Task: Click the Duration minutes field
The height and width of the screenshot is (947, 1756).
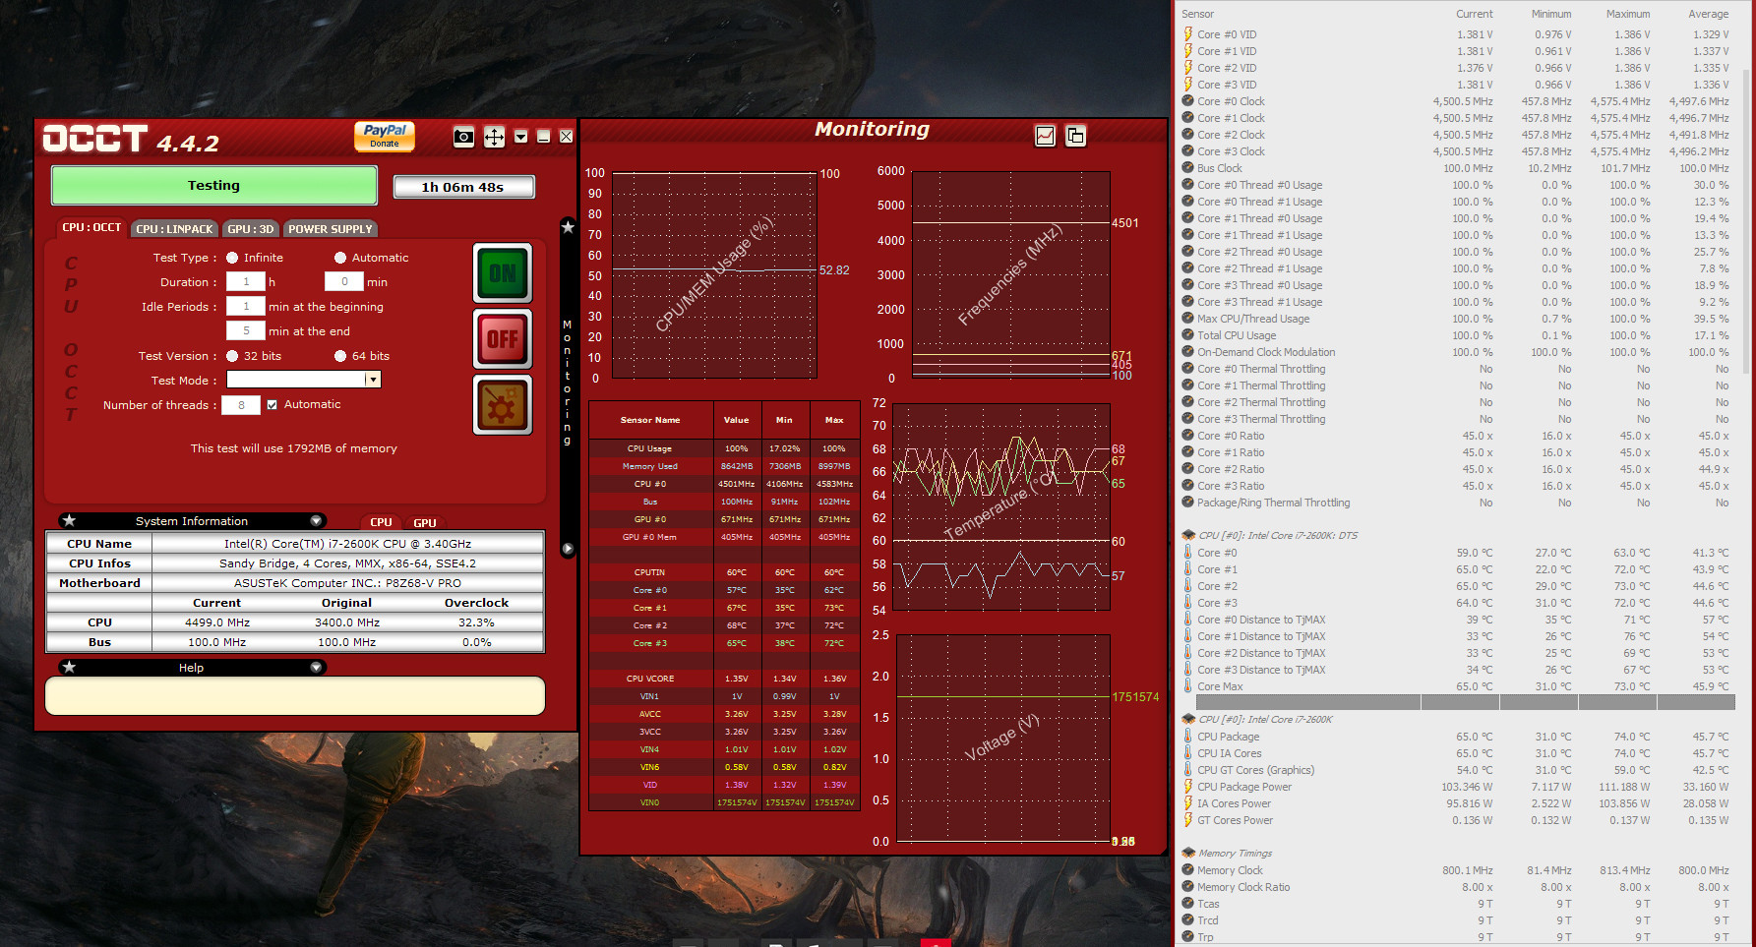Action: [x=344, y=281]
